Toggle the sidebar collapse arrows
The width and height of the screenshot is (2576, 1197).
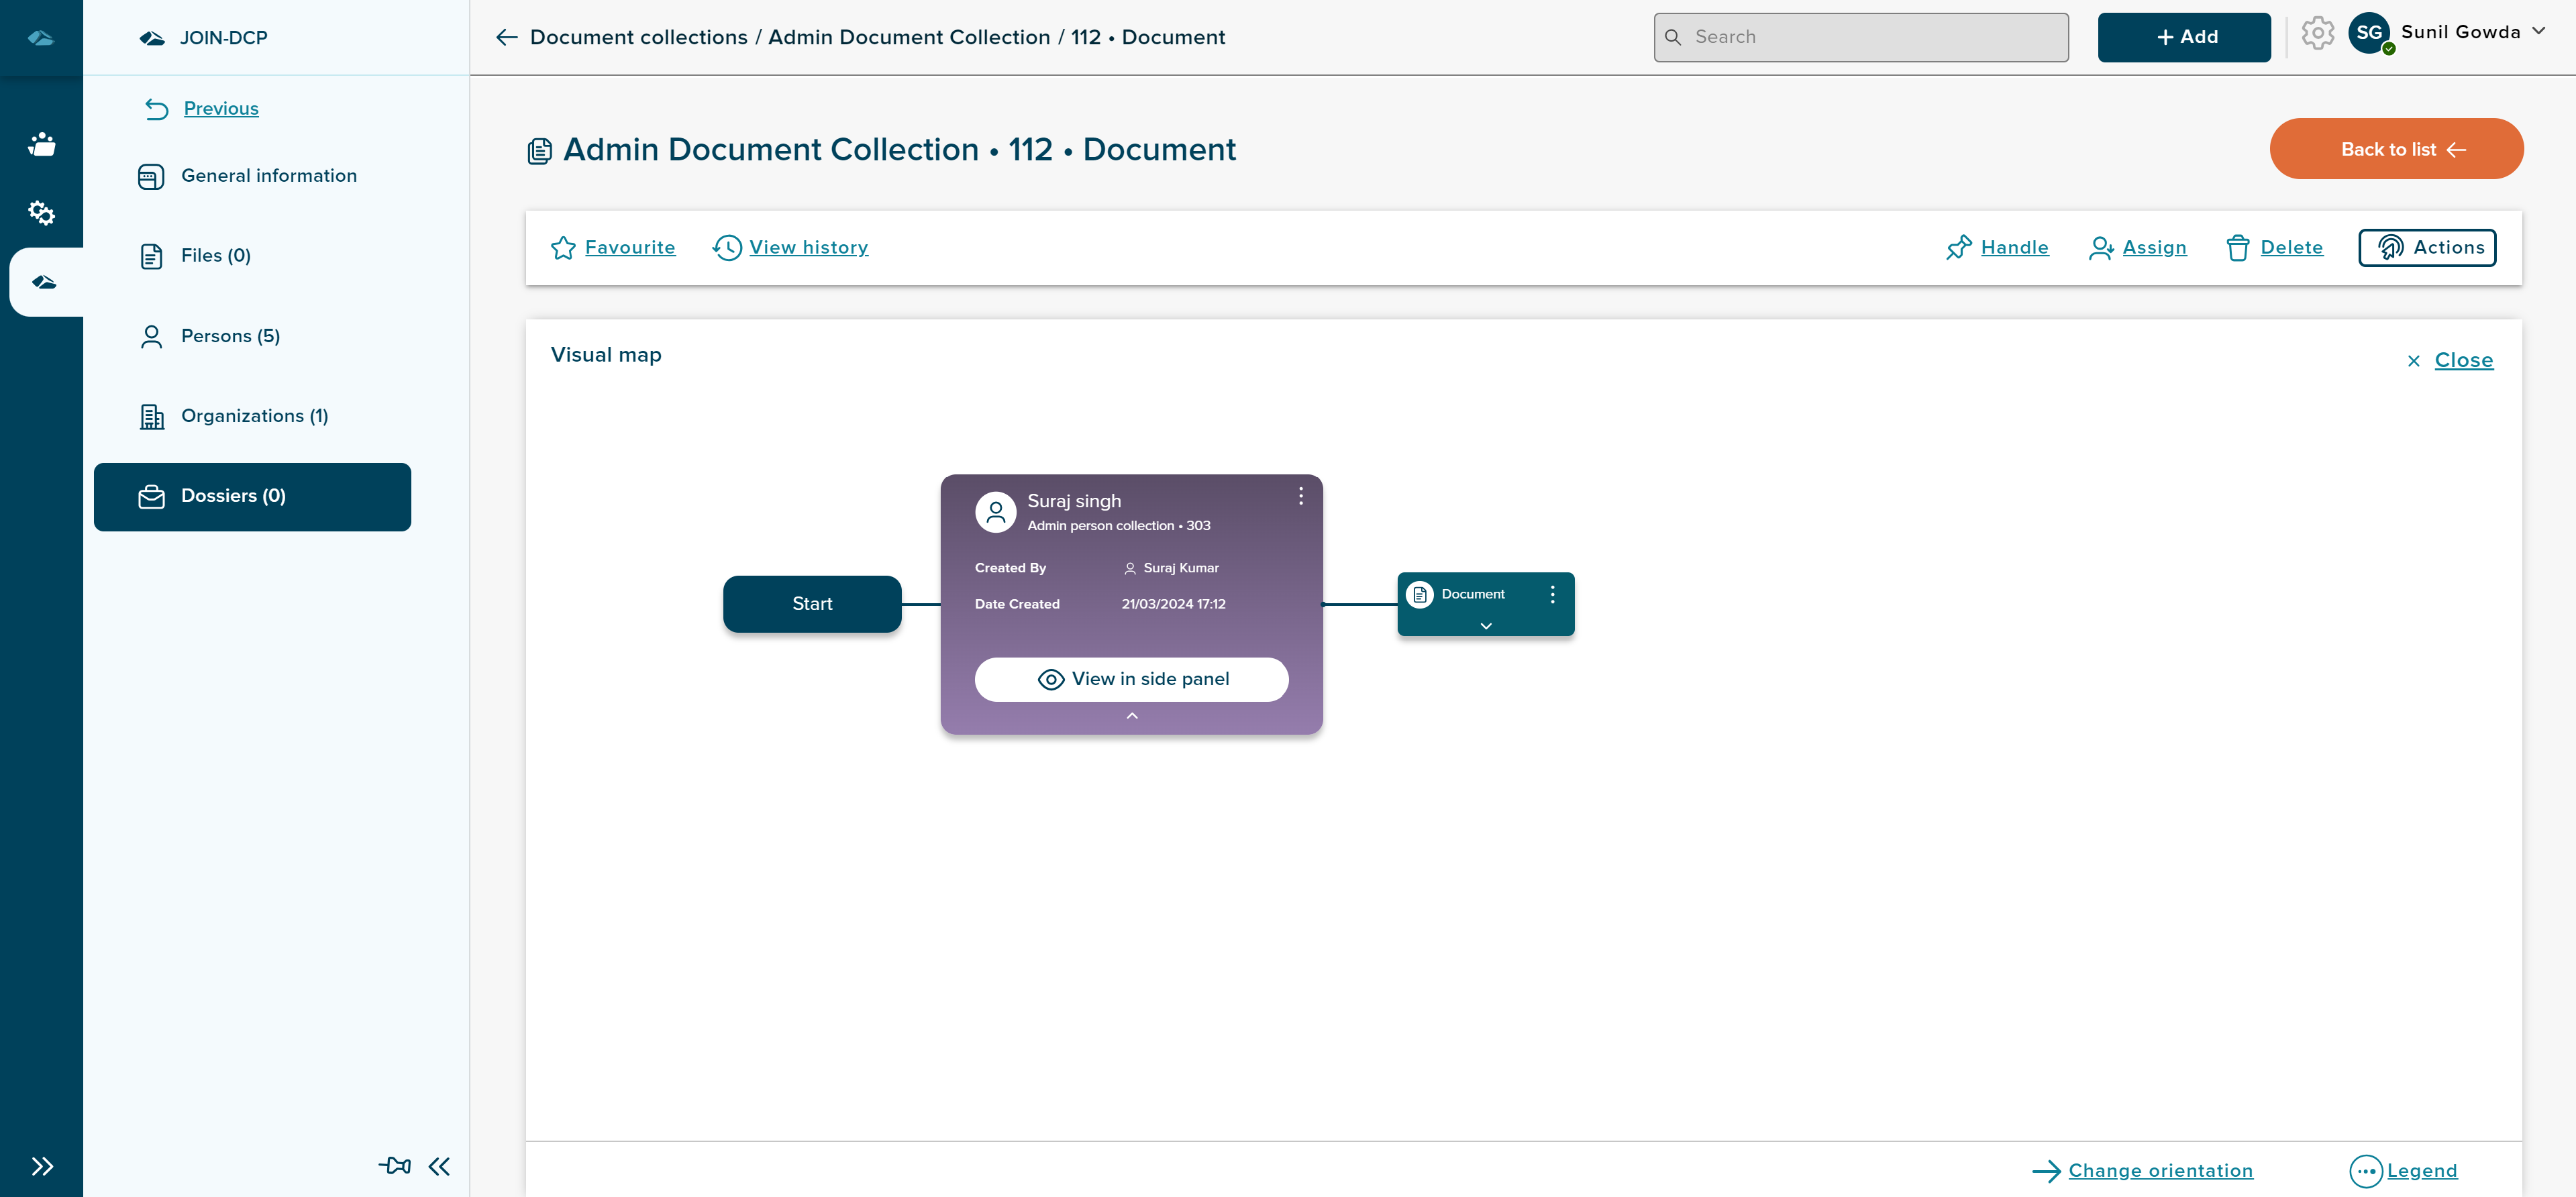pos(439,1166)
